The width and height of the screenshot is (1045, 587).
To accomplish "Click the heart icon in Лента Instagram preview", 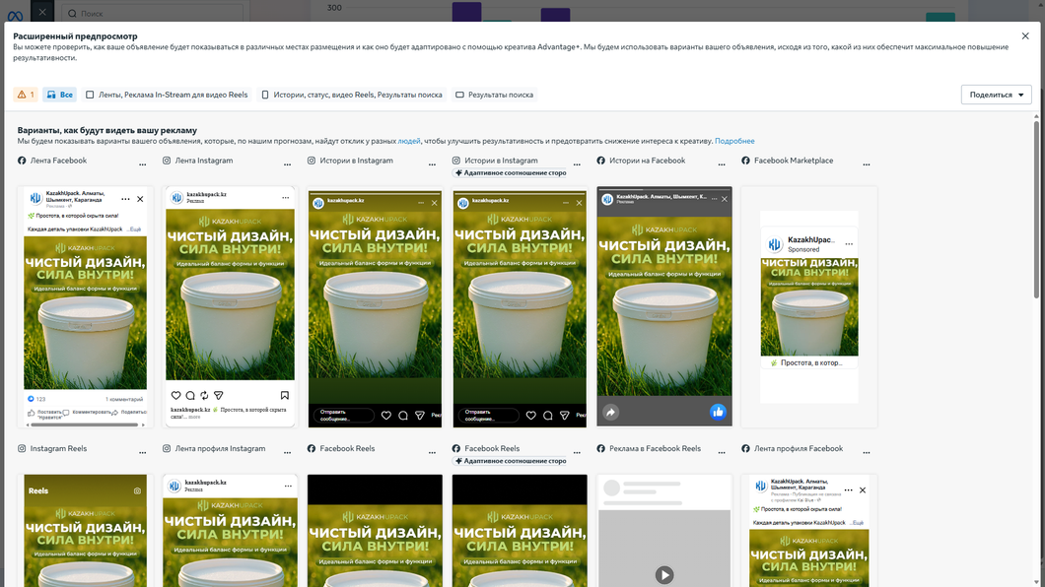I will pyautogui.click(x=175, y=395).
